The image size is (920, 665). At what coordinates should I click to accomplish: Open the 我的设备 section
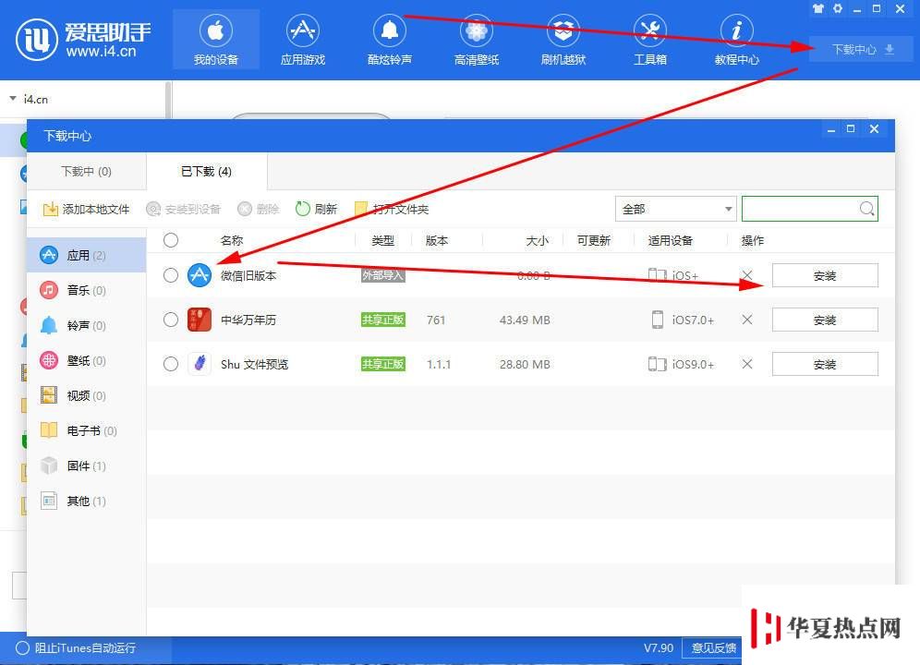pos(216,40)
